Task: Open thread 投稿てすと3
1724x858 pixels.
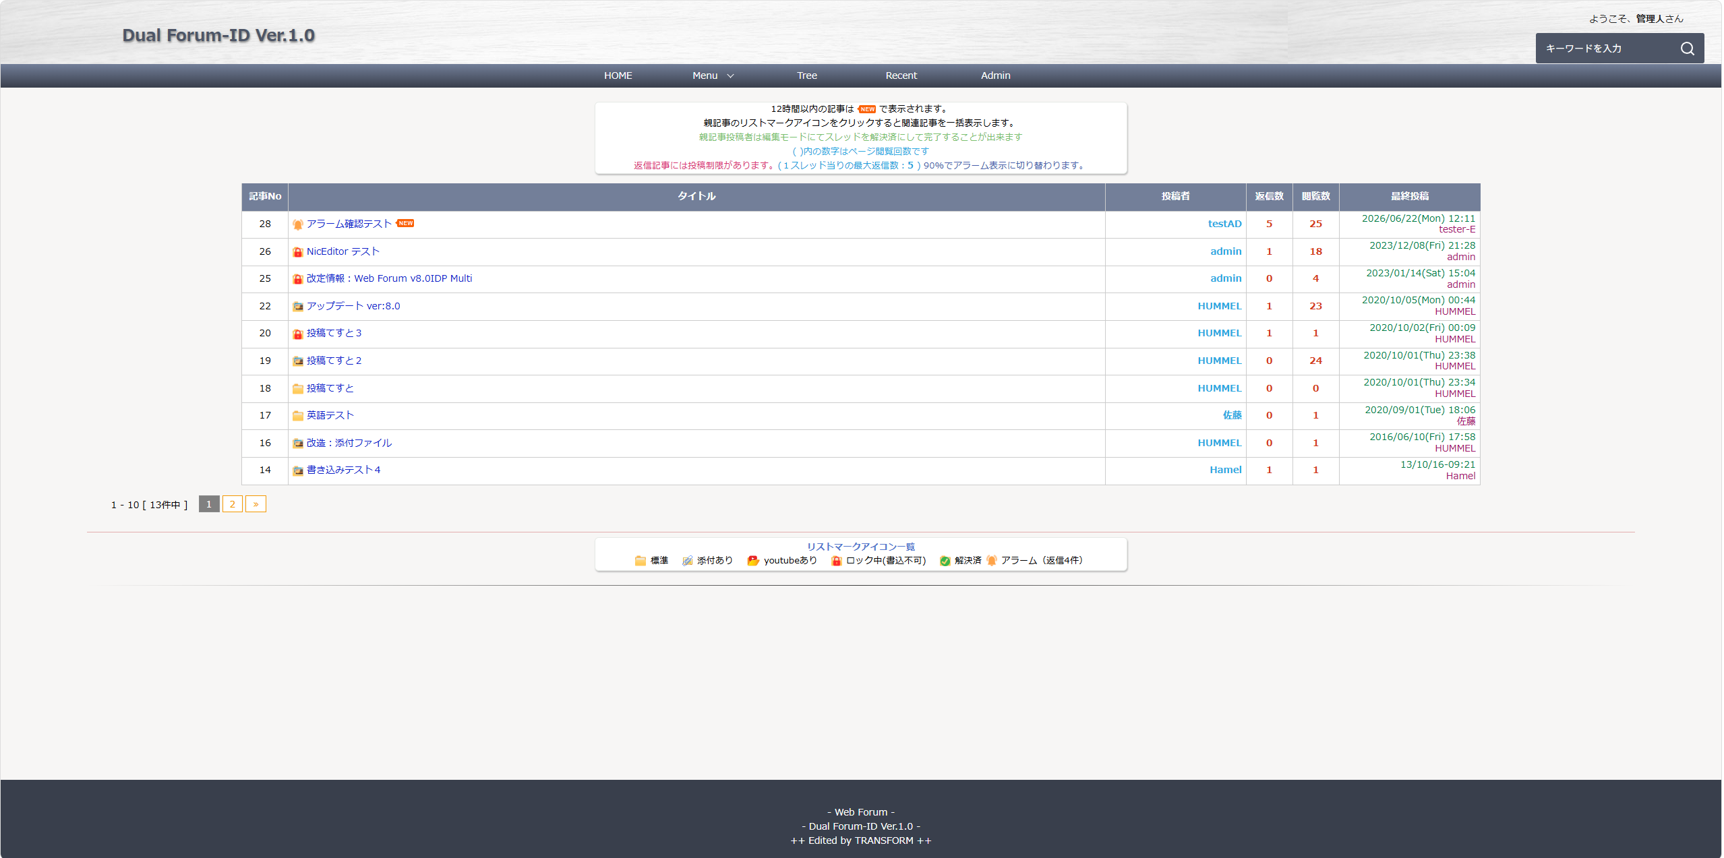Action: point(334,333)
